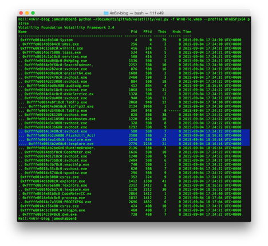Select the audiodg.exe process line
This screenshot has height=246, width=268.
pyautogui.click(x=131, y=86)
